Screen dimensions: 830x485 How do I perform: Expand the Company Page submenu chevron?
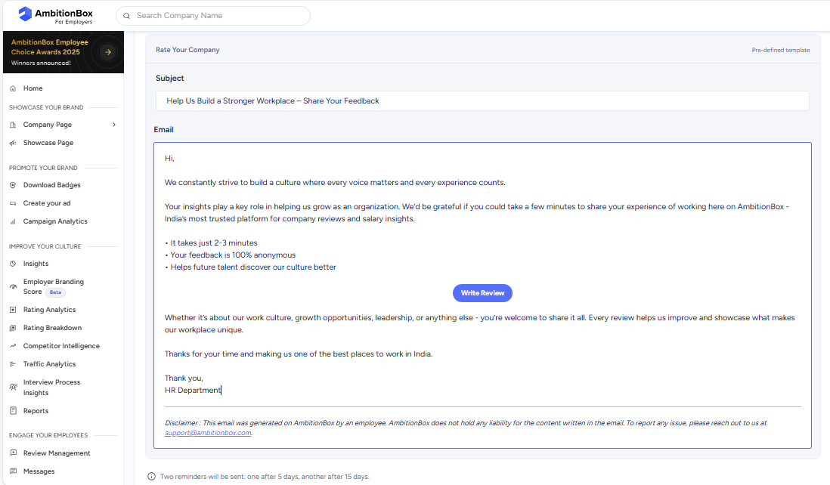(114, 125)
